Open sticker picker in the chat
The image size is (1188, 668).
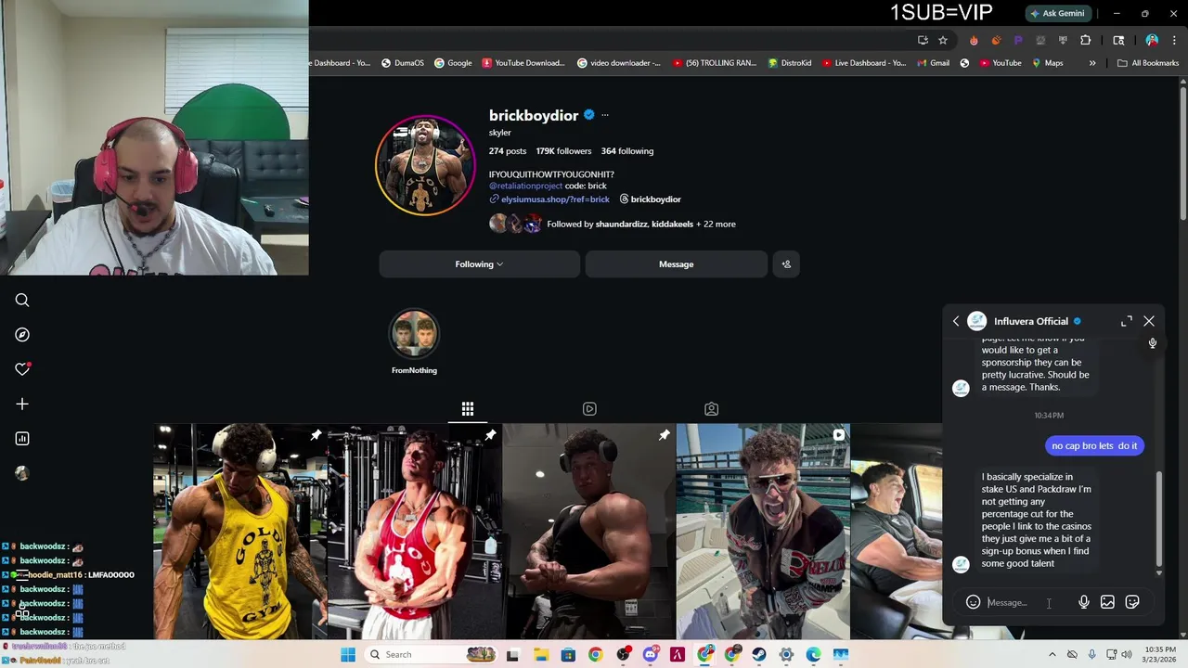[x=1132, y=602]
